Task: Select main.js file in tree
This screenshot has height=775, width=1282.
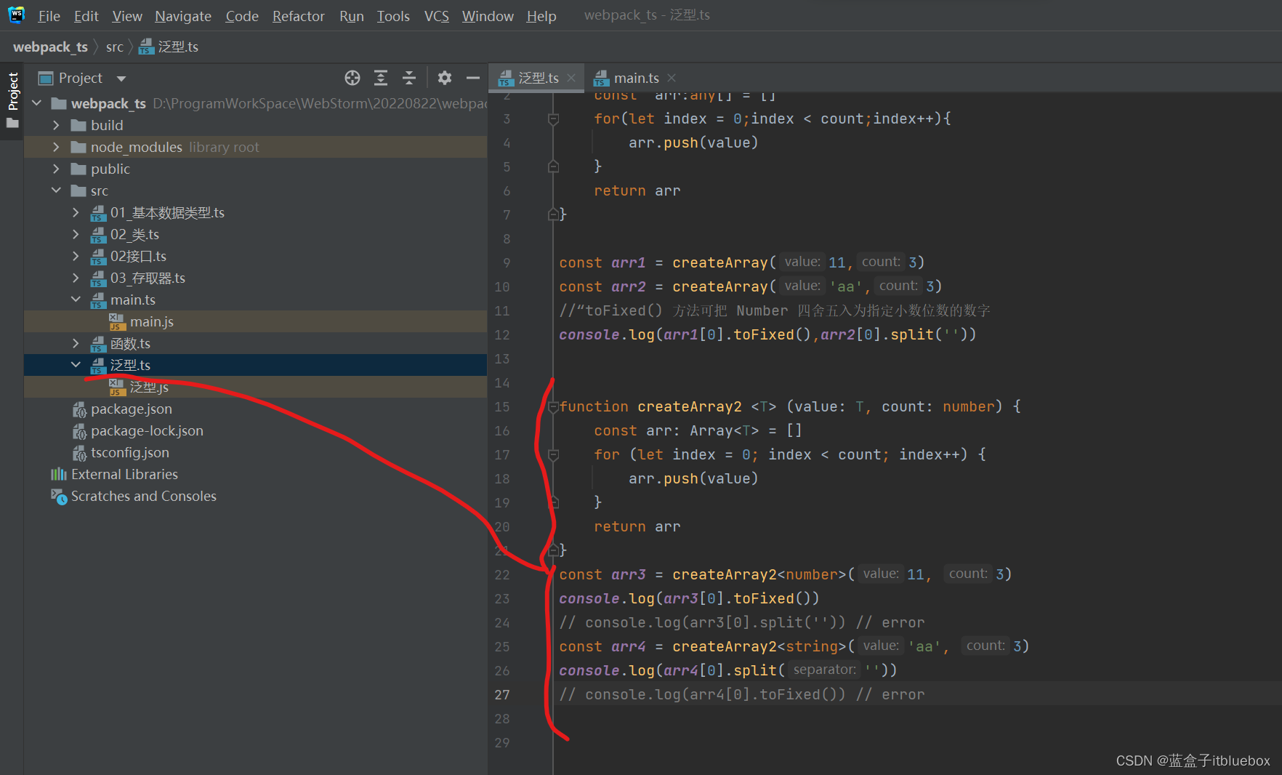Action: [255, 321]
